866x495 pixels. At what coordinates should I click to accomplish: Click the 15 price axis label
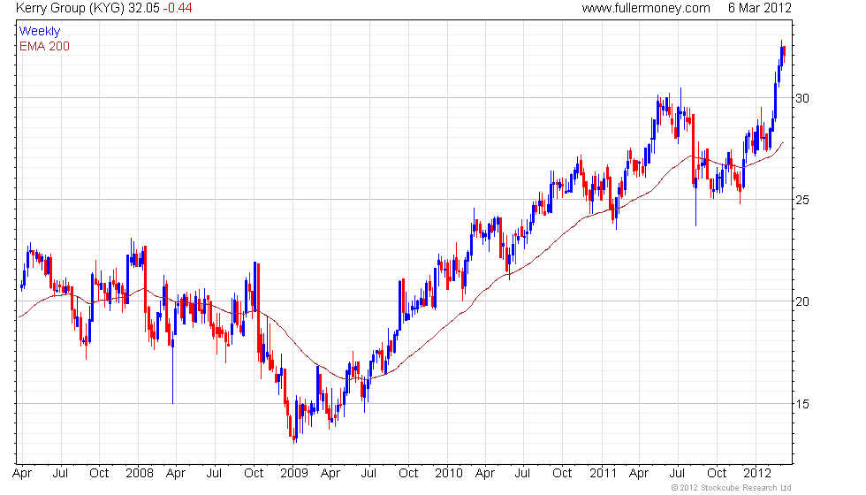tap(802, 404)
